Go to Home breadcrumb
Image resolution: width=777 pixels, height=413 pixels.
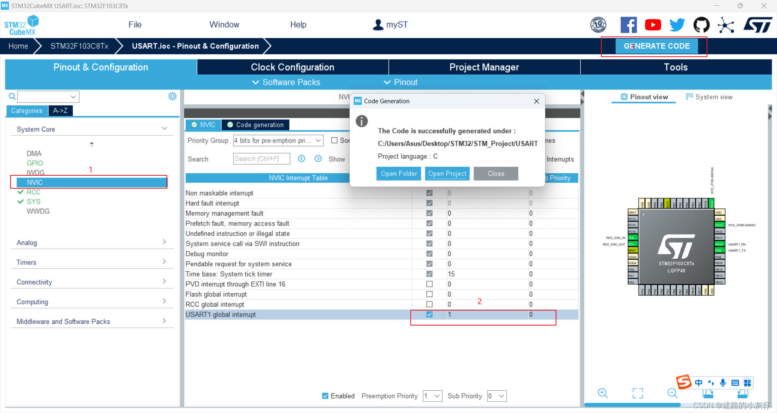coord(18,46)
